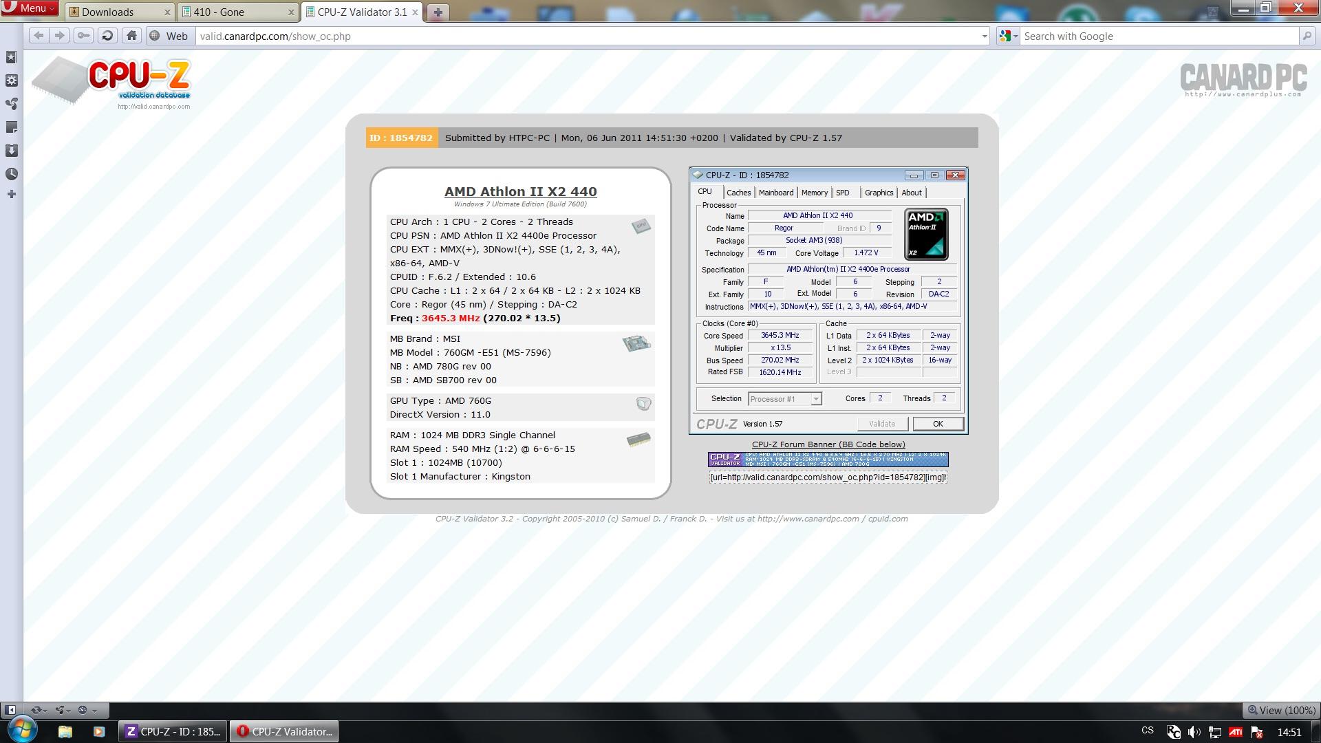Close the Downloads tab

[167, 12]
